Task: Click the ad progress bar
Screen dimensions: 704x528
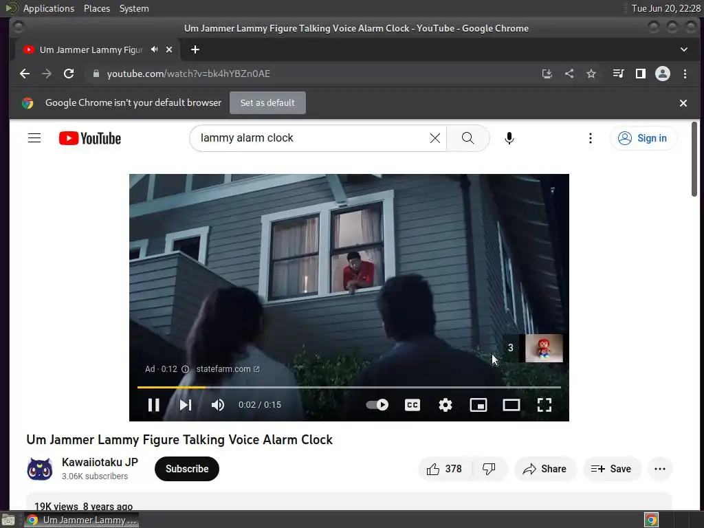Action: (x=349, y=387)
